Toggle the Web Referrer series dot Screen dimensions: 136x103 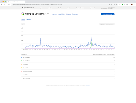click(22, 64)
